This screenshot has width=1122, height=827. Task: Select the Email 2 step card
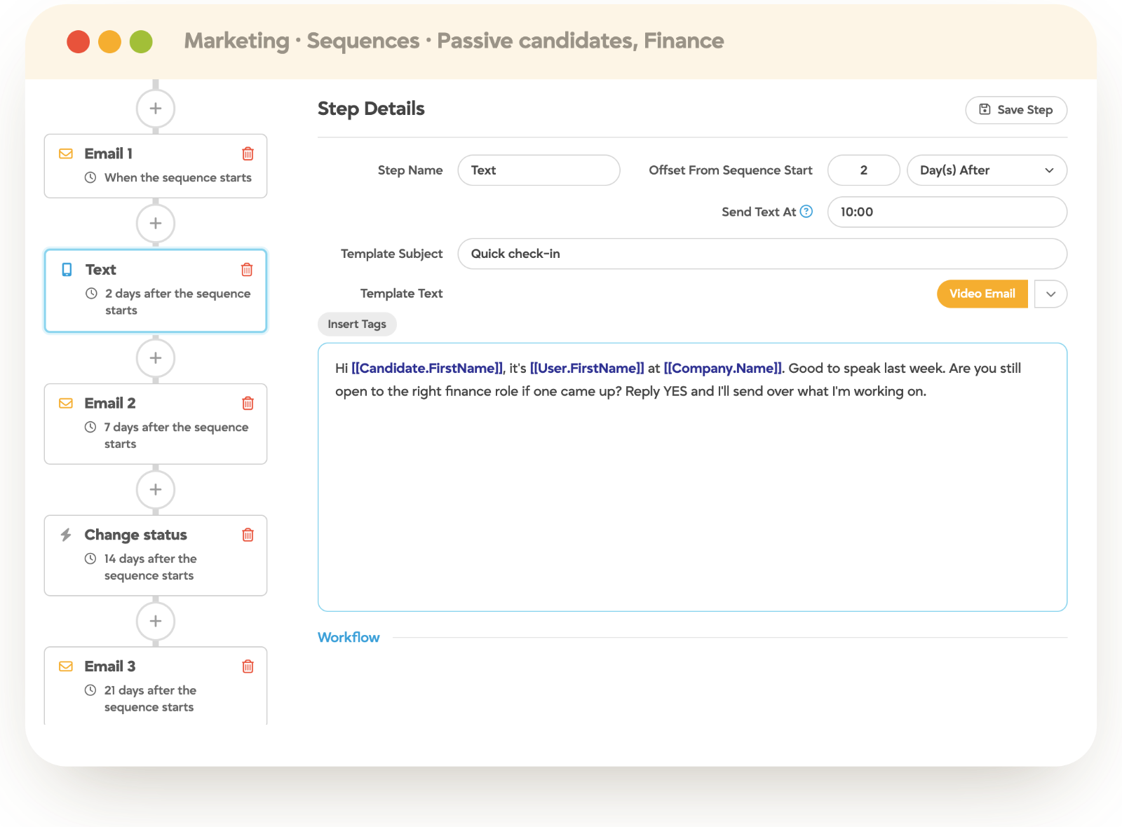[x=156, y=424]
